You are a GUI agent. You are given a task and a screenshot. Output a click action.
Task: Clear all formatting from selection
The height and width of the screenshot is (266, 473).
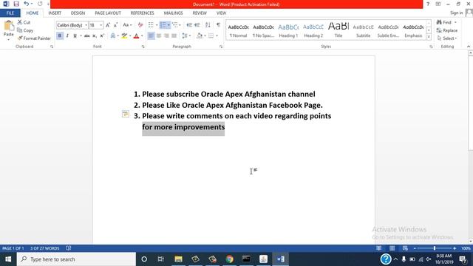pos(140,25)
